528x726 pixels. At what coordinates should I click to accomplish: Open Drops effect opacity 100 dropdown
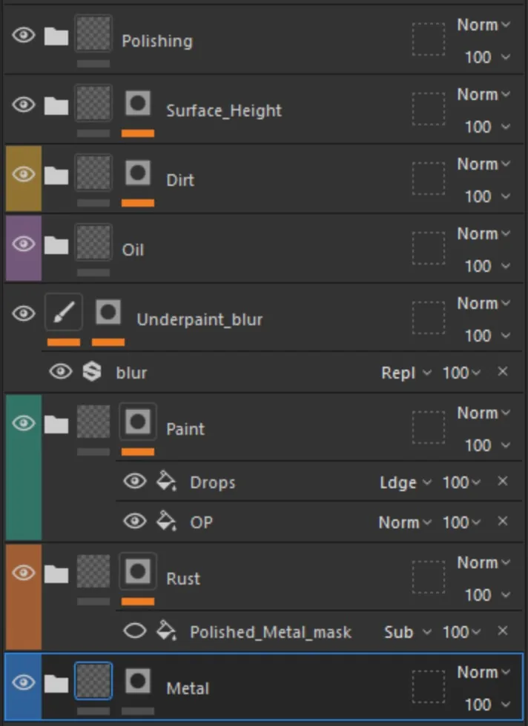(462, 482)
